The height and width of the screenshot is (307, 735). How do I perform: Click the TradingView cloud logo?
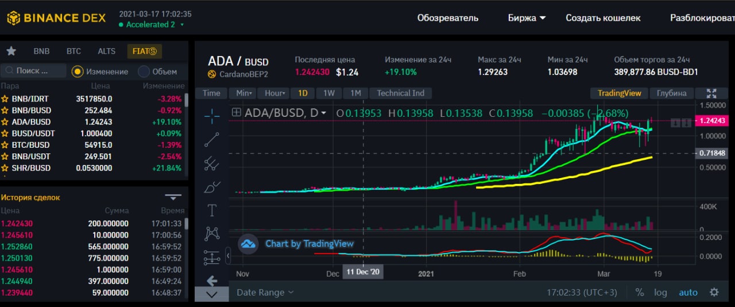click(248, 244)
